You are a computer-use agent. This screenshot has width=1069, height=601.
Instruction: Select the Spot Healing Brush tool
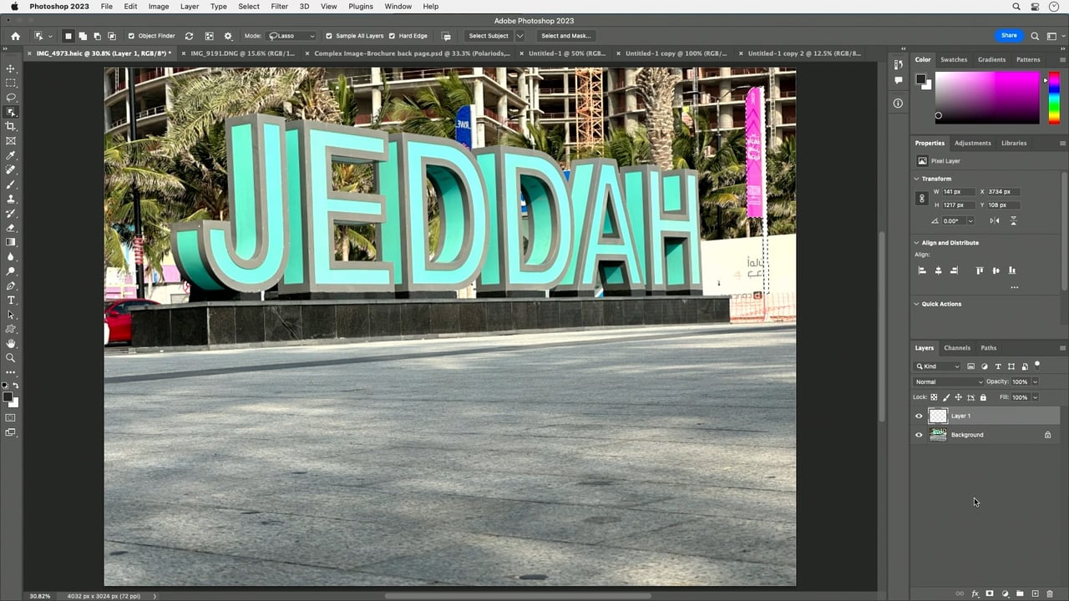[x=11, y=169]
